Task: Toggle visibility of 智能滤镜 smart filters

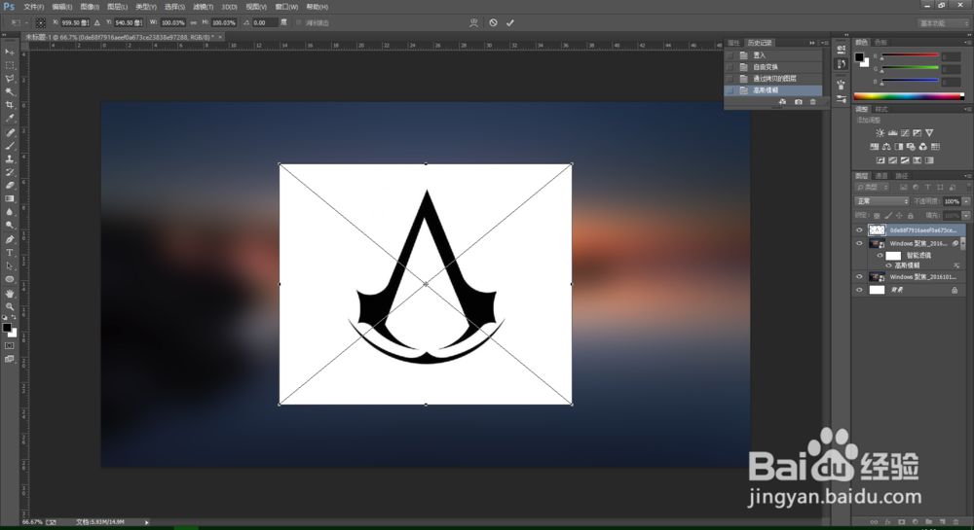Action: pyautogui.click(x=880, y=256)
